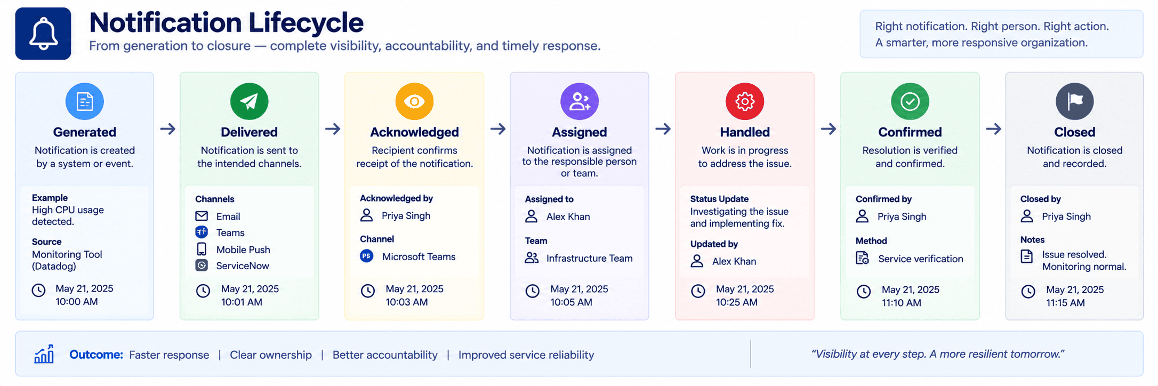Viewport: 1158px width, 386px height.
Task: Click the Service verification method text
Action: (921, 259)
